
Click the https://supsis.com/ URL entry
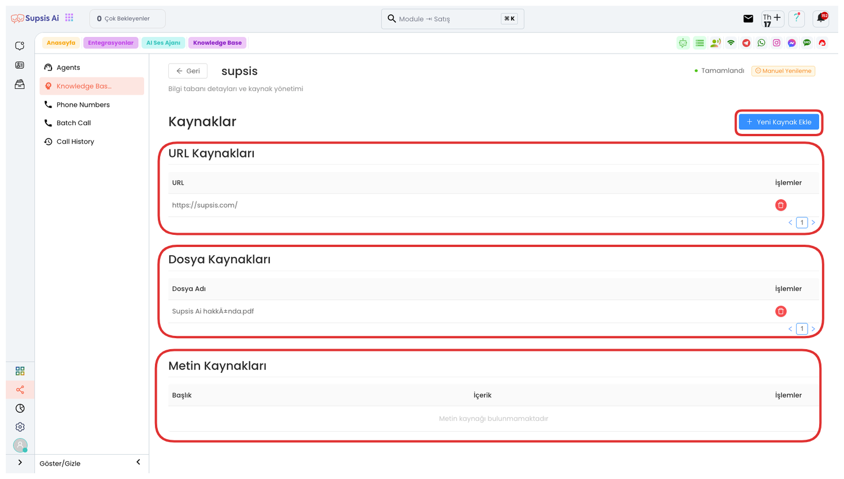click(x=205, y=205)
